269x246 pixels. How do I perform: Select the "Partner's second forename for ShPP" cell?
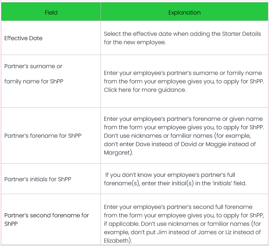pyautogui.click(x=47, y=219)
